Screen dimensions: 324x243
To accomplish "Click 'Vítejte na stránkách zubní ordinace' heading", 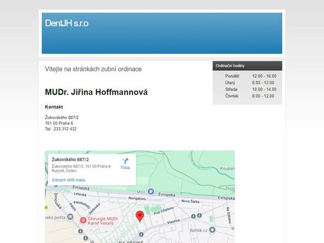I will 93,69.
